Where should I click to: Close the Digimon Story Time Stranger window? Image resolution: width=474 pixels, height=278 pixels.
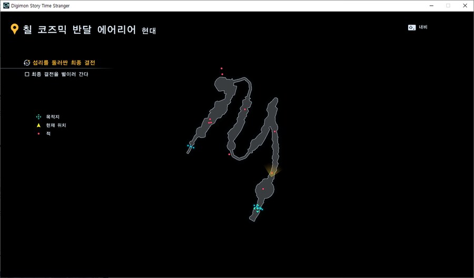click(x=465, y=5)
